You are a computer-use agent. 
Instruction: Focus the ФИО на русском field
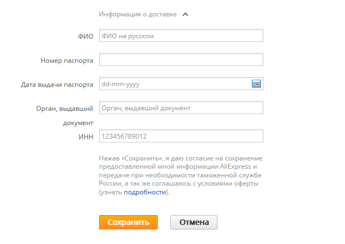point(181,35)
